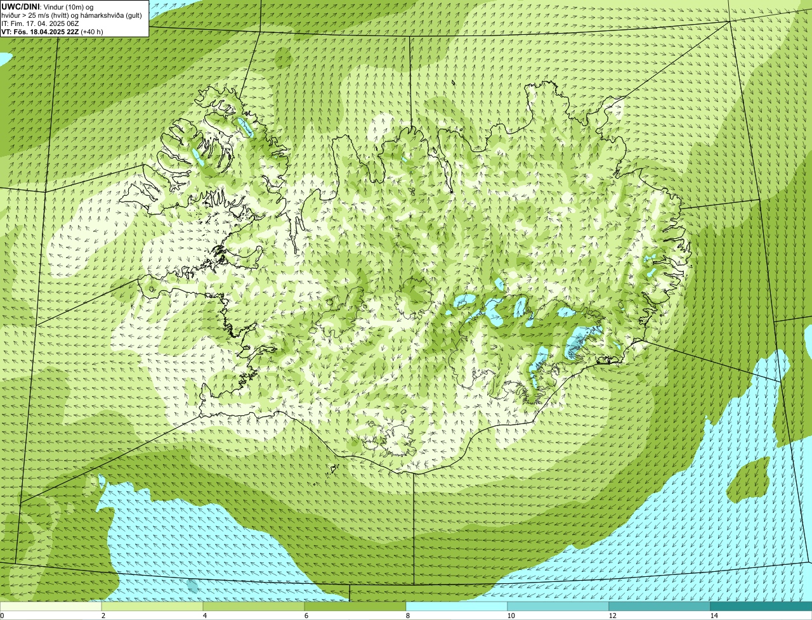
Task: Click the palest 0–2 m/s legend swatch
Action: point(51,606)
